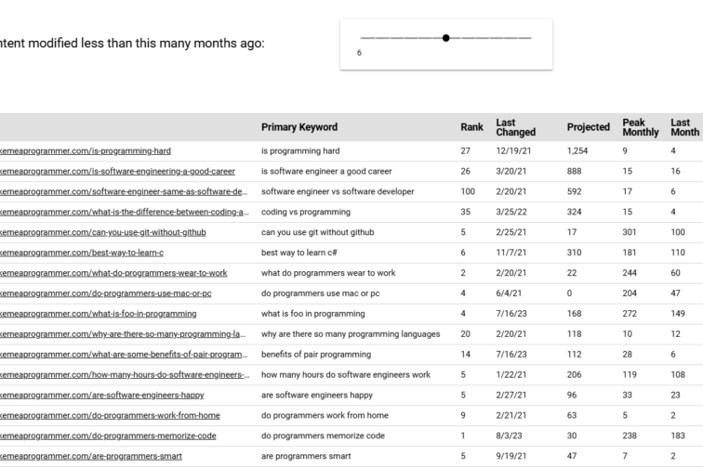
Task: Click the Peak Monthly column header
Action: [x=640, y=127]
